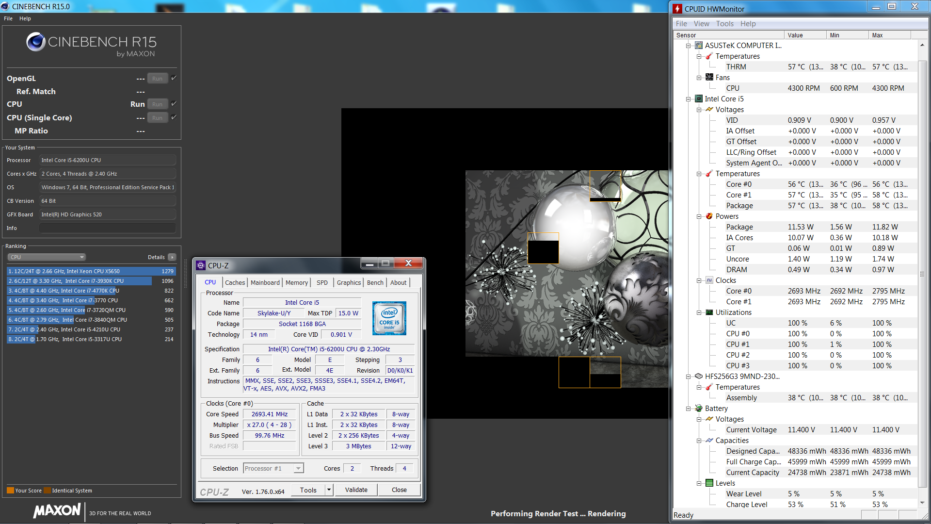Click the Details arrow button in Ranking
The height and width of the screenshot is (524, 931).
coord(172,257)
